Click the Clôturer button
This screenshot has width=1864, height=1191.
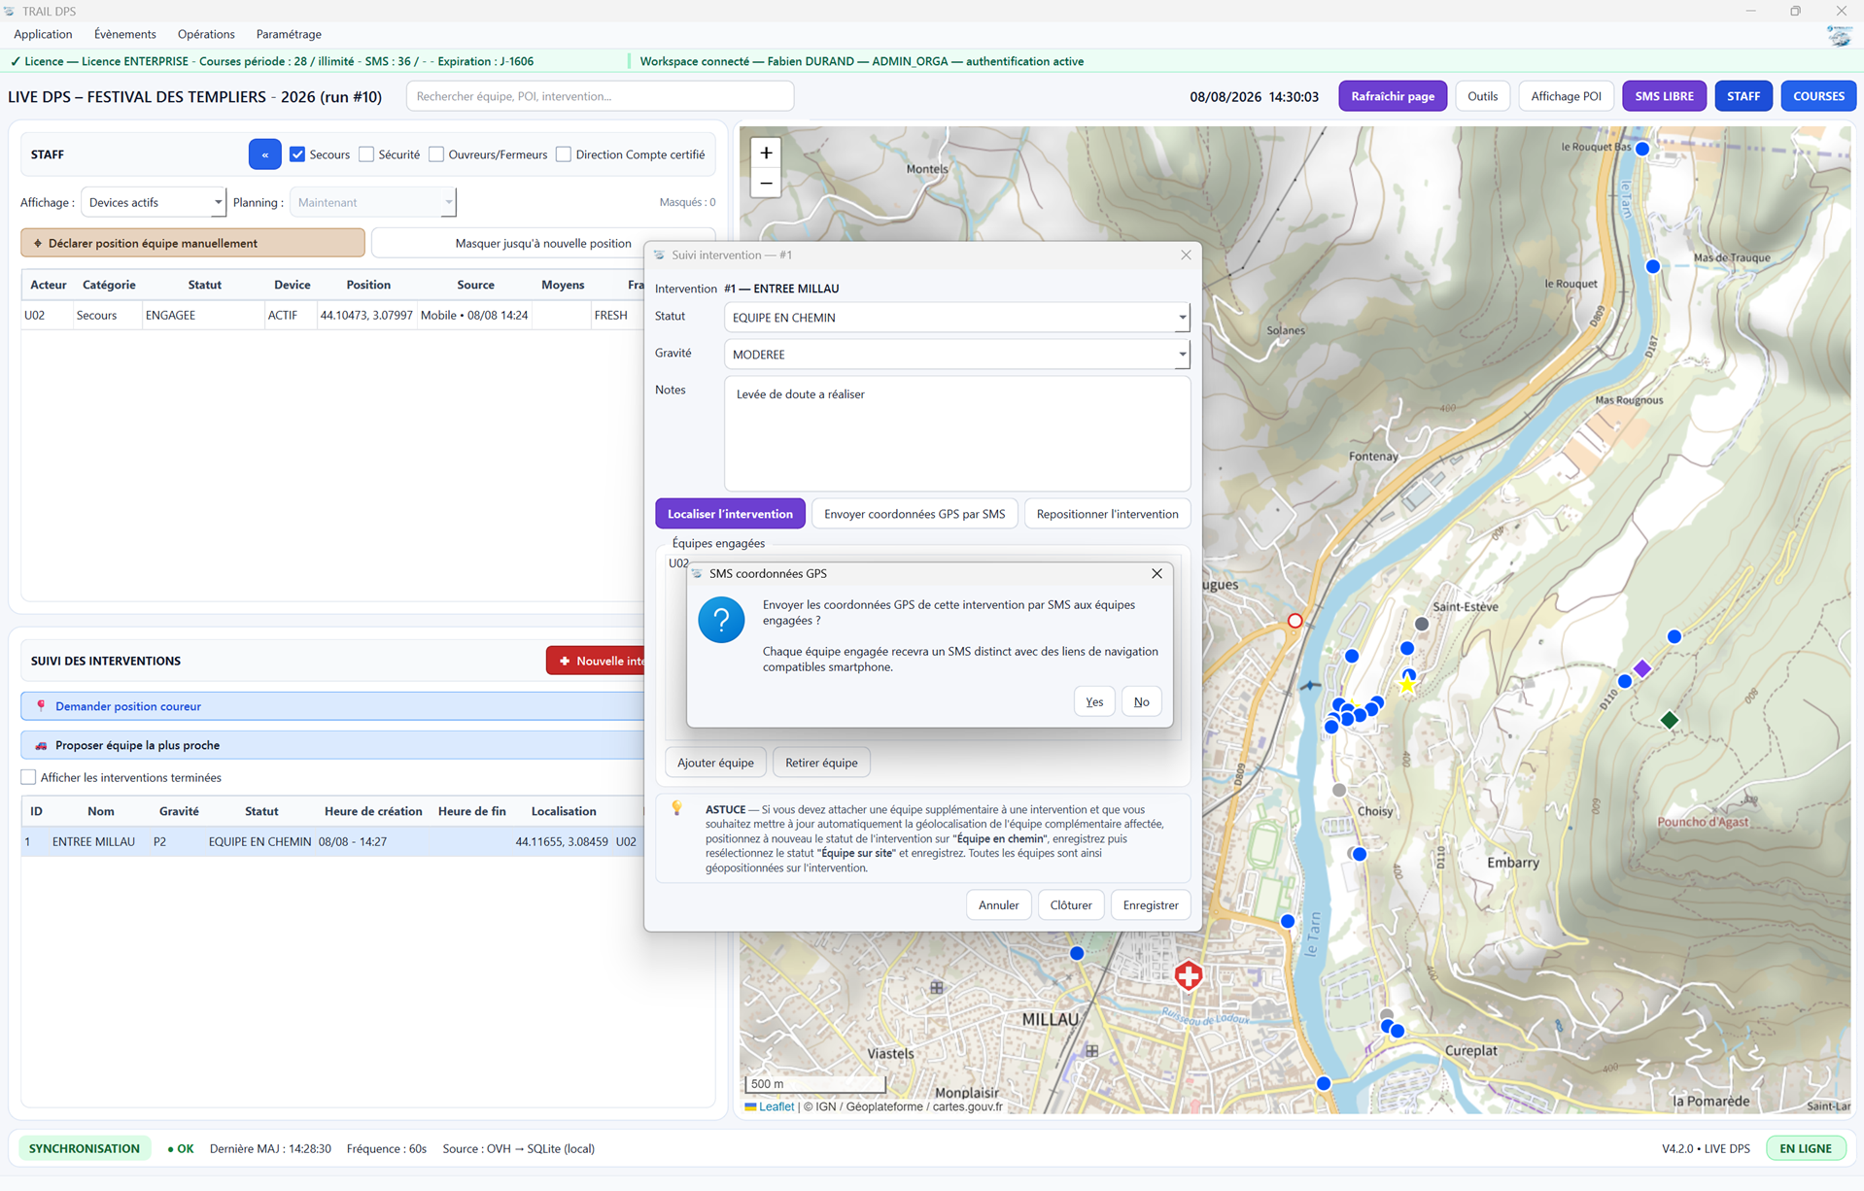[x=1071, y=905]
